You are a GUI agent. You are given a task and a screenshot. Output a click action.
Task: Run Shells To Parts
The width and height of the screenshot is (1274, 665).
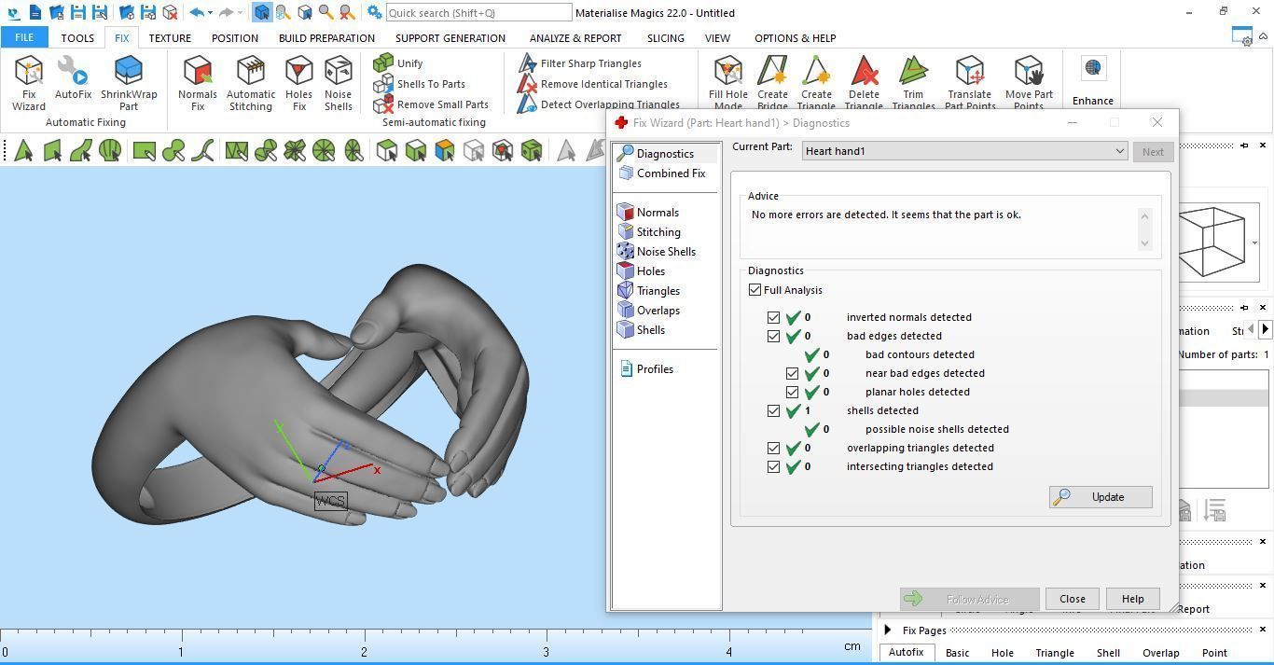(x=419, y=83)
